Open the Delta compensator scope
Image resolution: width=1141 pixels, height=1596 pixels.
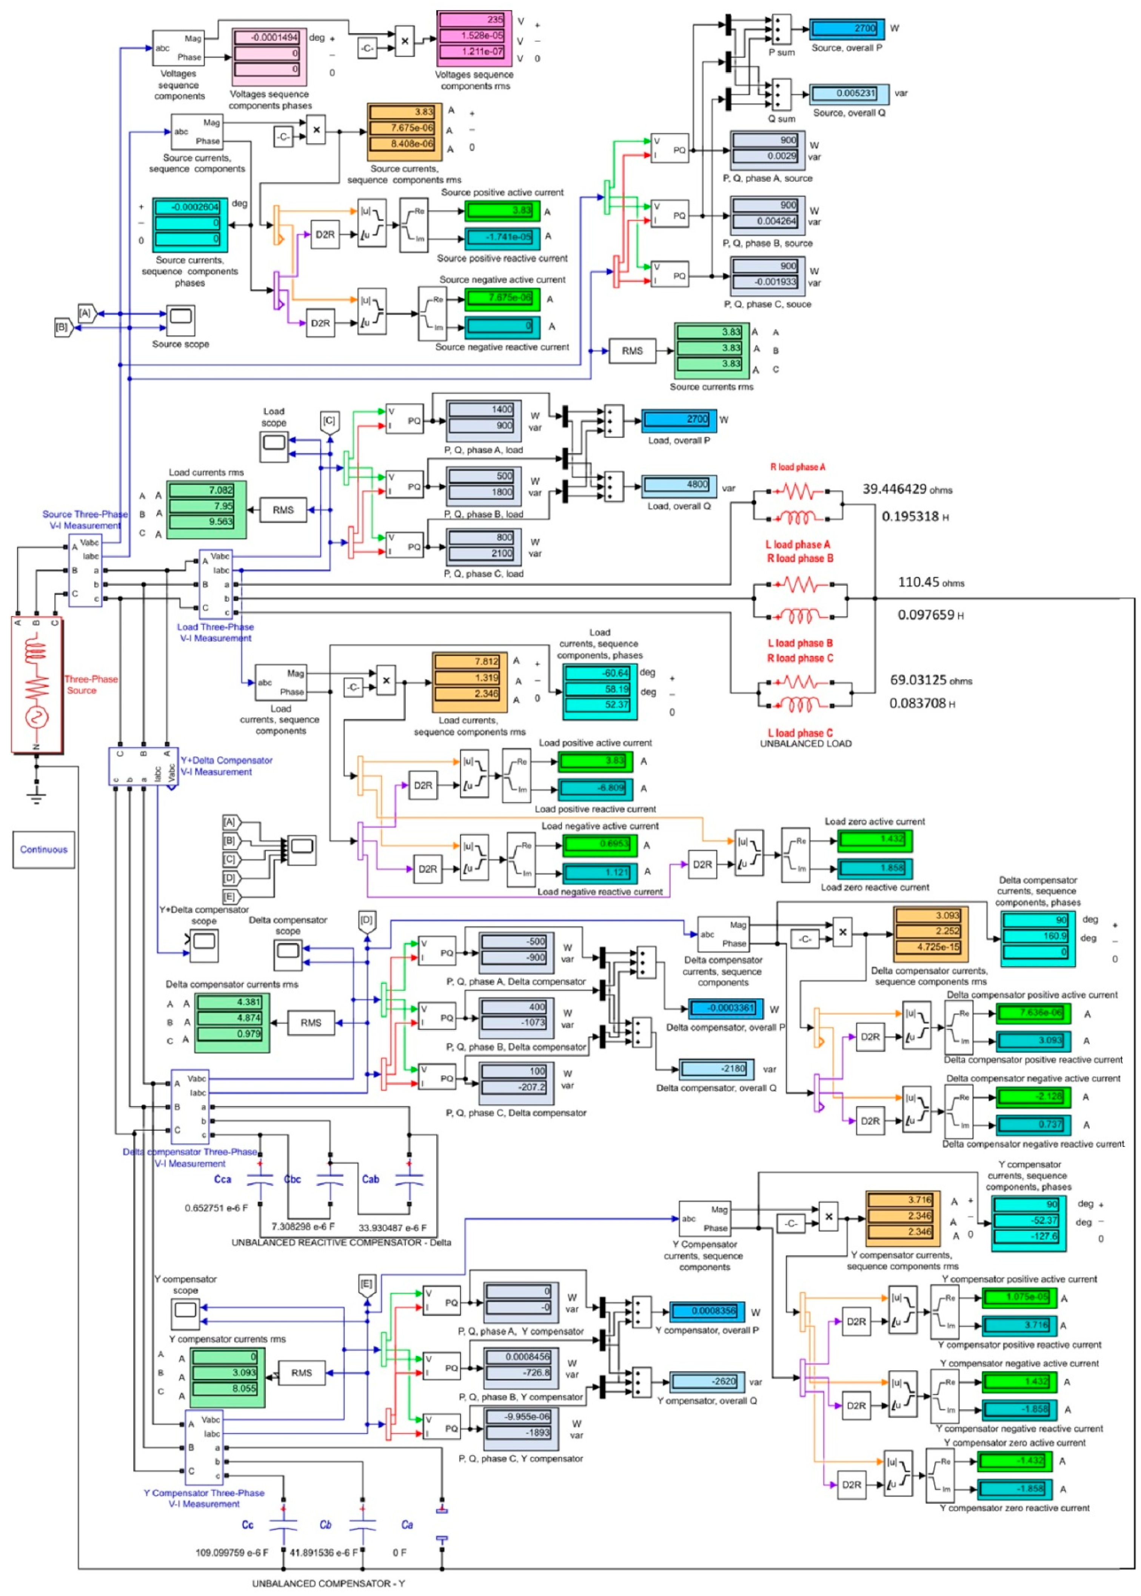pos(288,955)
